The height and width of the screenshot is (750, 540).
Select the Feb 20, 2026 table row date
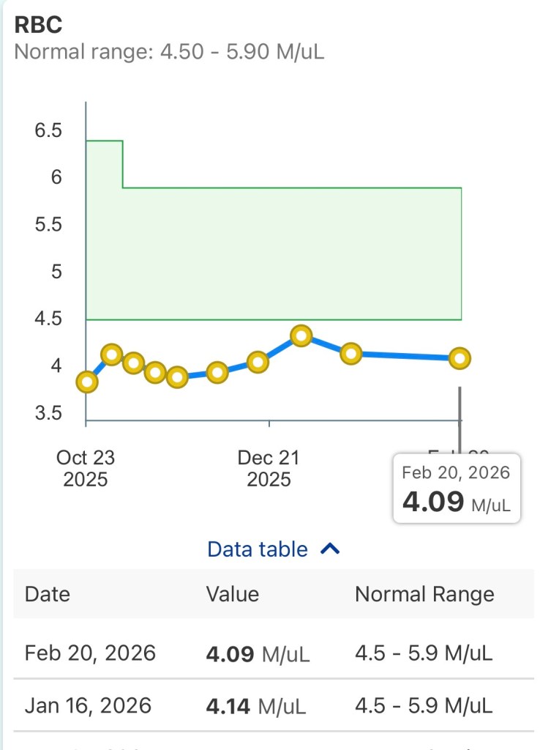90,653
